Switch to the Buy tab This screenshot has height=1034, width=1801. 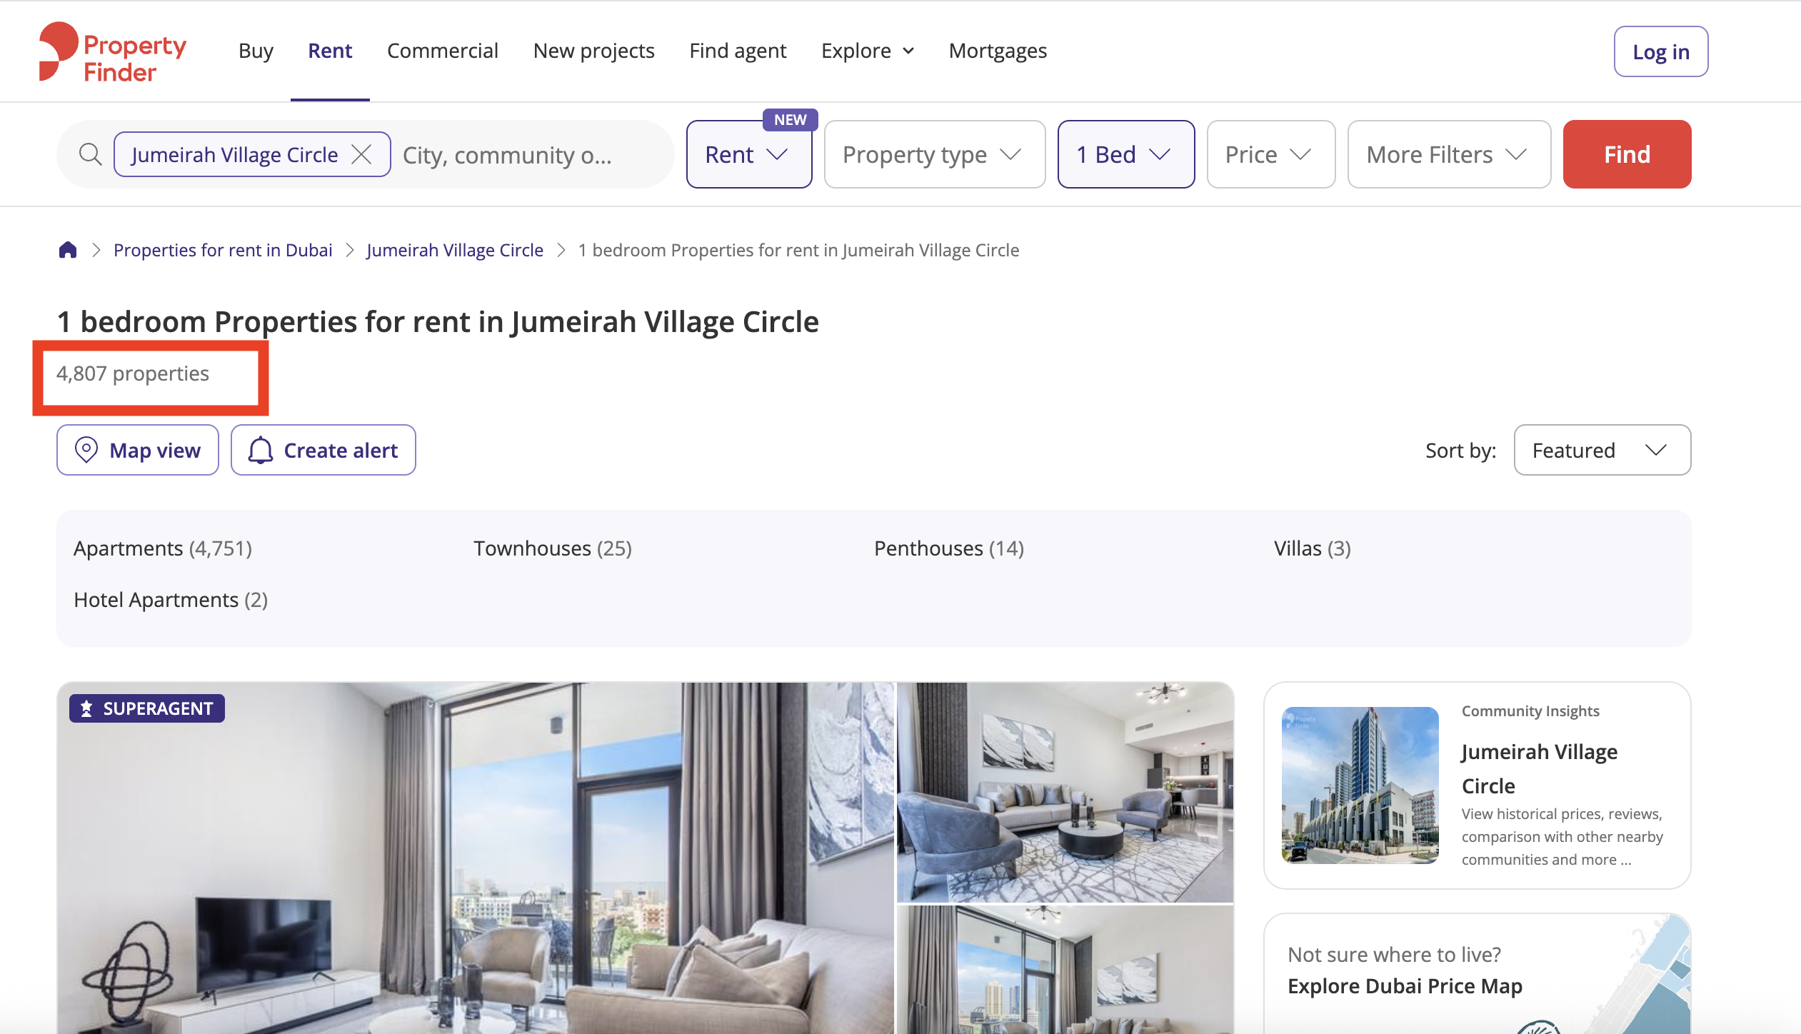(x=256, y=51)
